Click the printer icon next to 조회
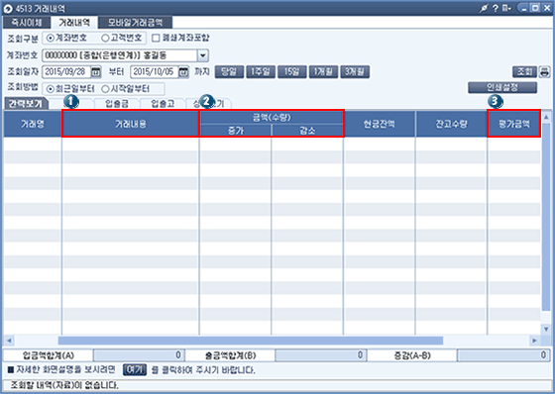 click(x=544, y=72)
